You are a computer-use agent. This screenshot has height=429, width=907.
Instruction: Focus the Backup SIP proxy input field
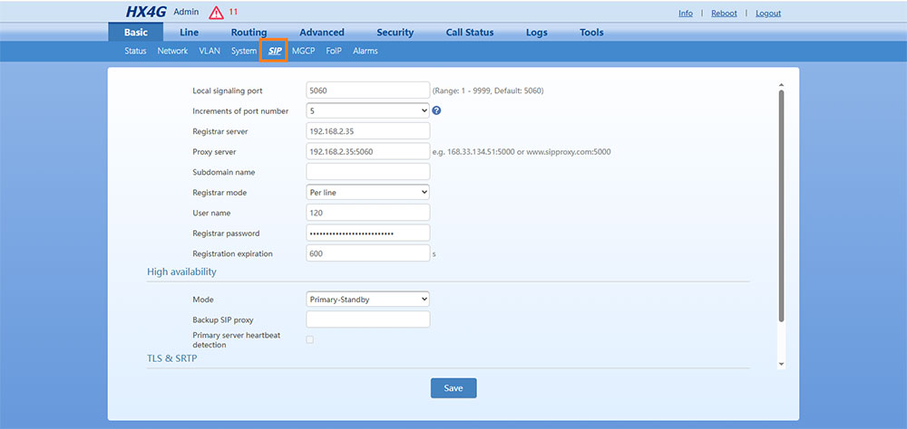pyautogui.click(x=367, y=319)
